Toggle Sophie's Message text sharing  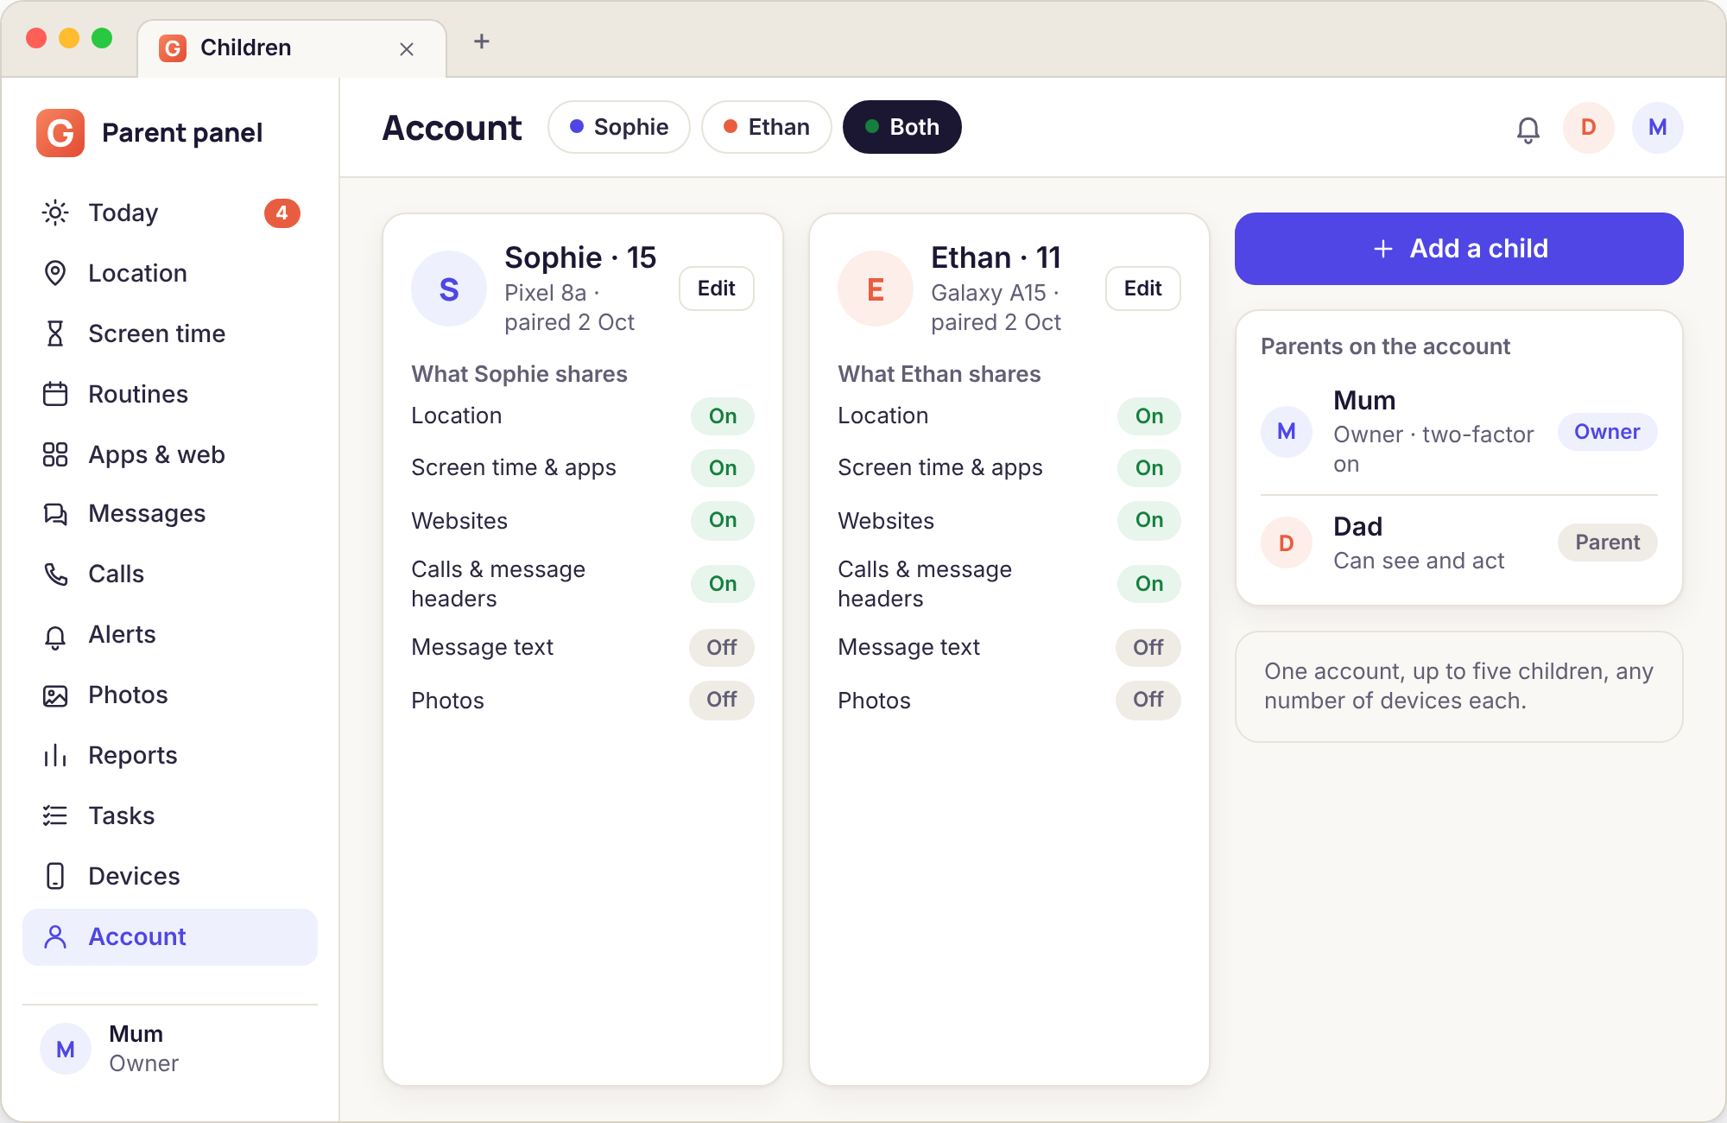click(x=722, y=648)
